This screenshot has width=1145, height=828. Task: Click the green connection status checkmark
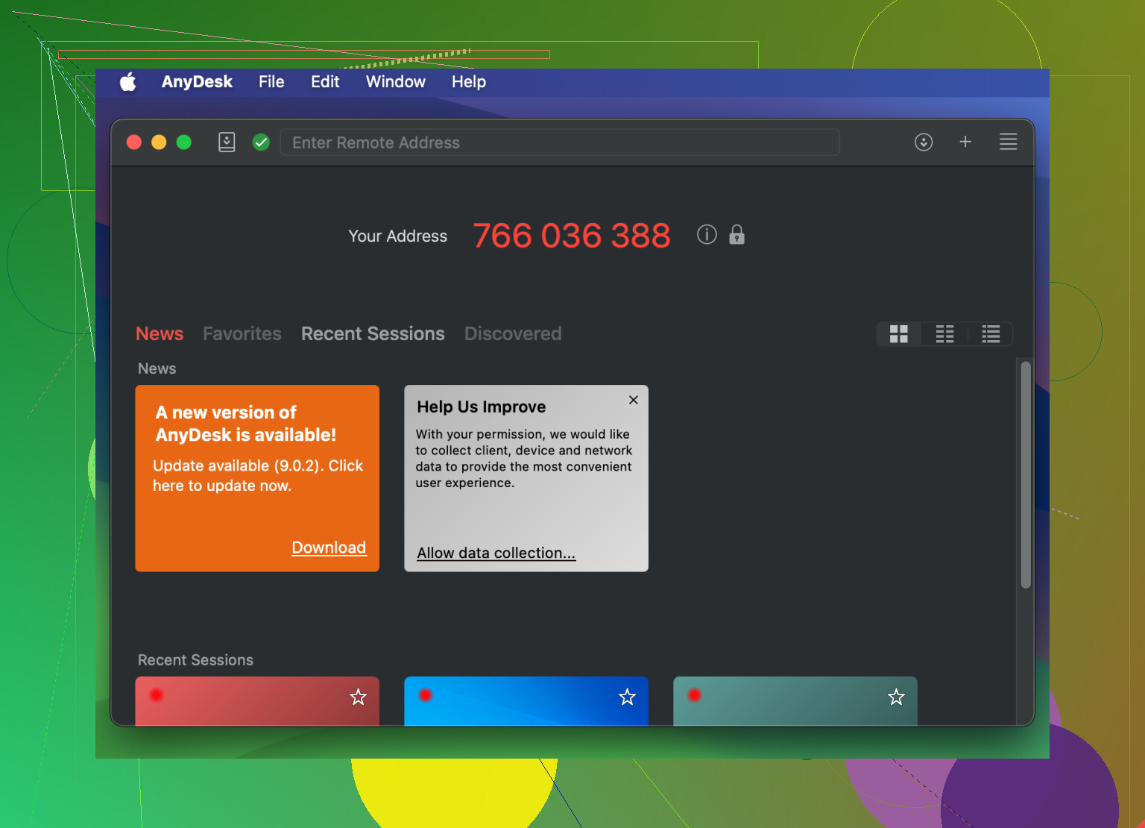click(261, 142)
